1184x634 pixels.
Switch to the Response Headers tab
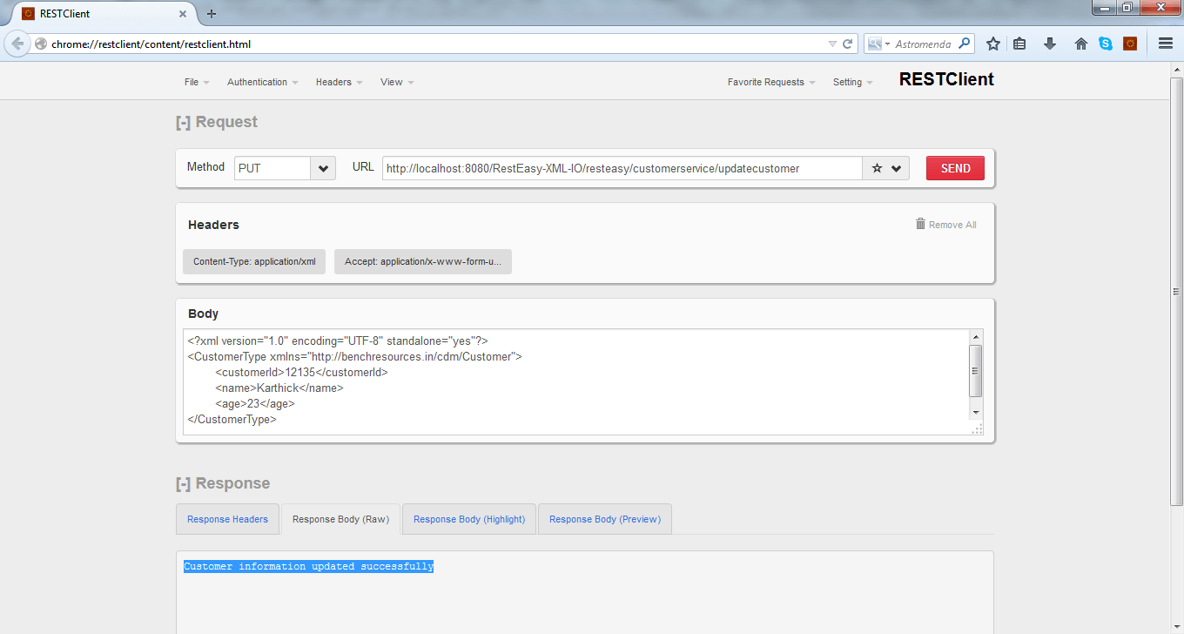(227, 519)
